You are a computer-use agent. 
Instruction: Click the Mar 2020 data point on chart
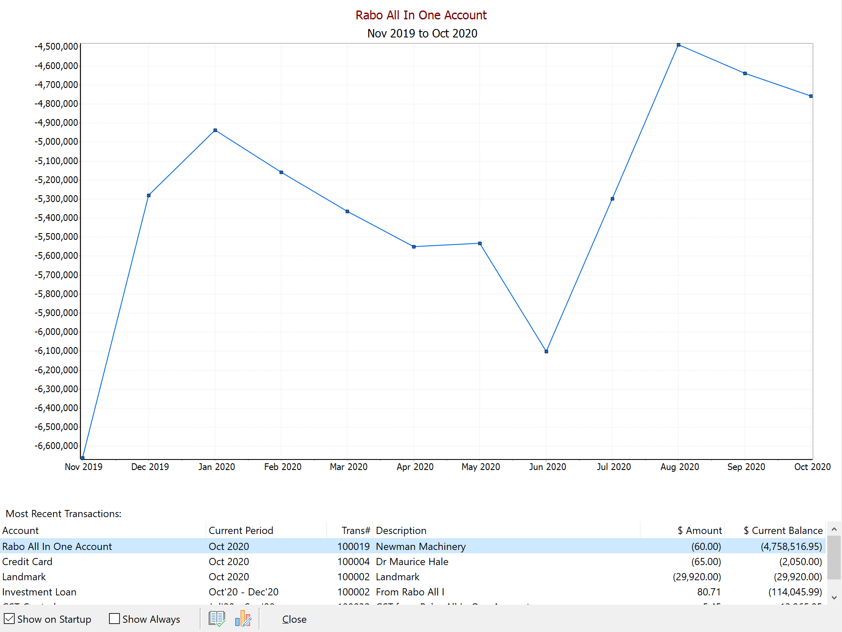347,211
